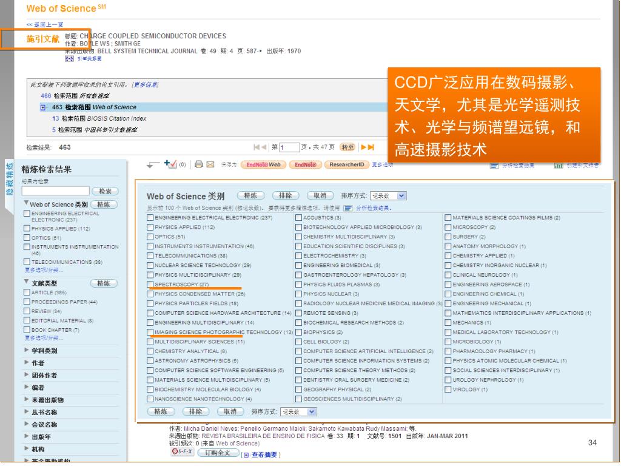Click the top 精炼 button in overlay
The height and width of the screenshot is (466, 621).
(250, 195)
